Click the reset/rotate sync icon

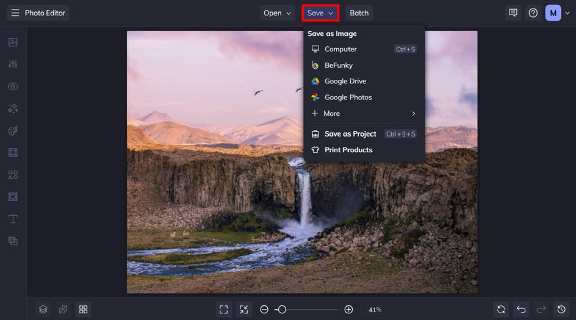tap(501, 310)
